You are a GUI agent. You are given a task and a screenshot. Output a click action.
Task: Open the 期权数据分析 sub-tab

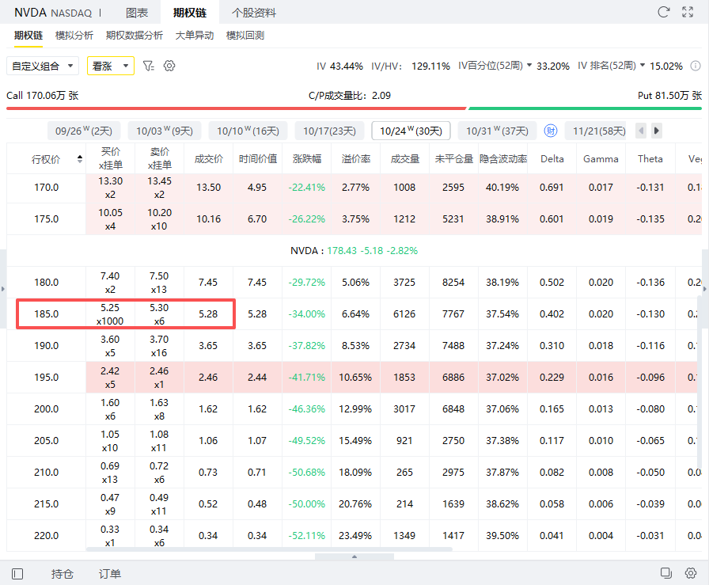point(135,36)
